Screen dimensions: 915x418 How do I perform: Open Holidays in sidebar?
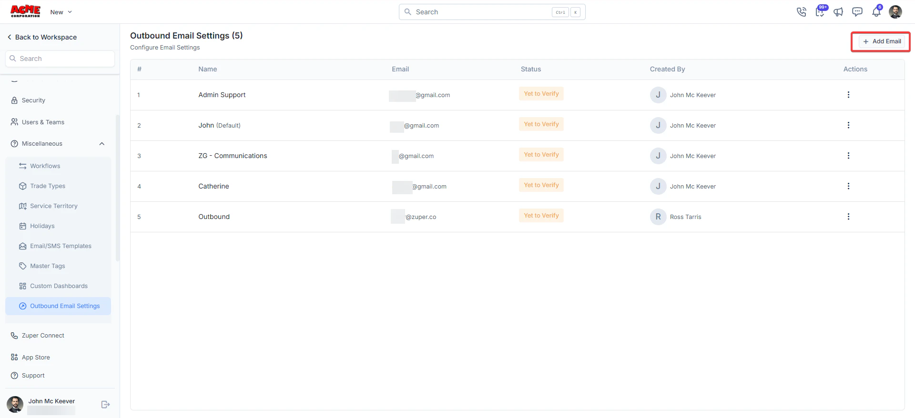(x=42, y=226)
